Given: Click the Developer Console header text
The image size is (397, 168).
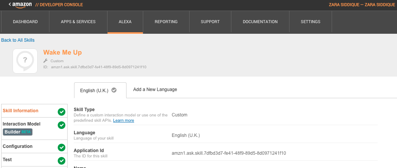Looking at the screenshot, I should 59,5.
